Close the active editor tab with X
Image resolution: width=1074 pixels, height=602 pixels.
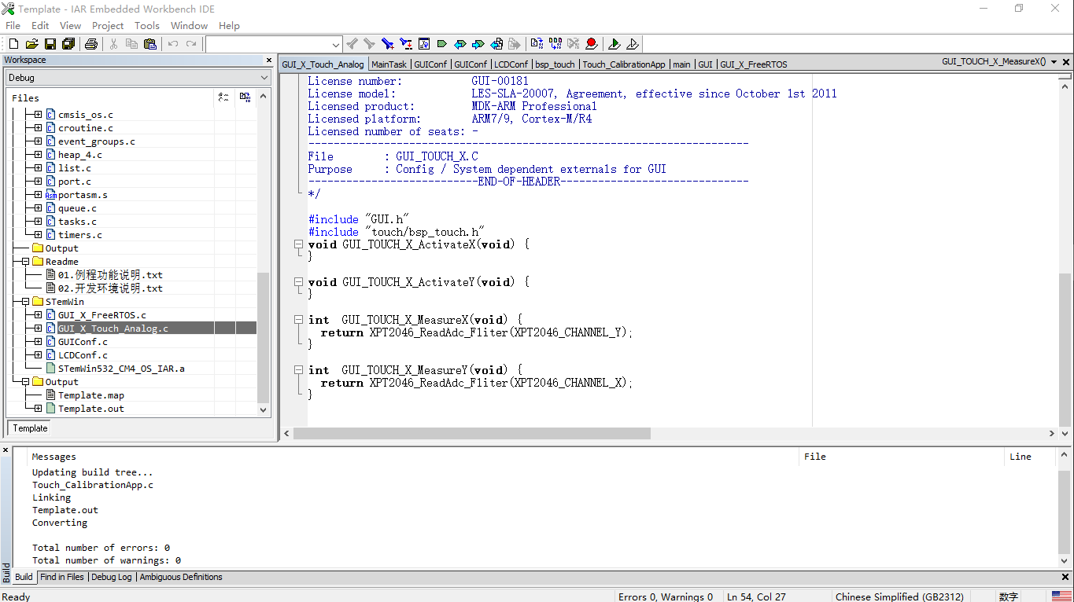click(1066, 62)
